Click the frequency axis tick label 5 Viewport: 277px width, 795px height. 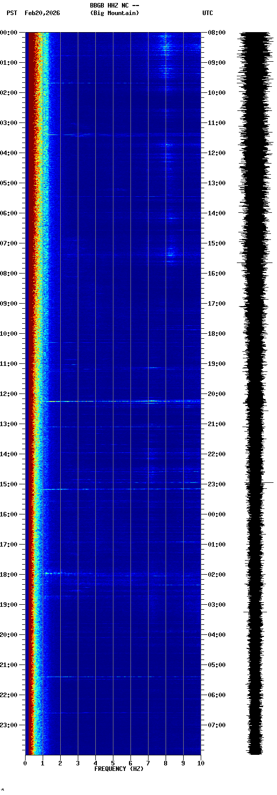[x=113, y=763]
